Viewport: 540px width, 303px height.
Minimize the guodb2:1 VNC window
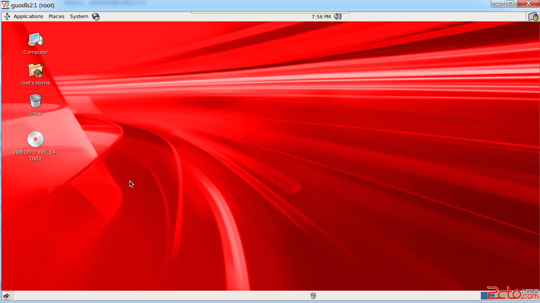[x=498, y=3]
